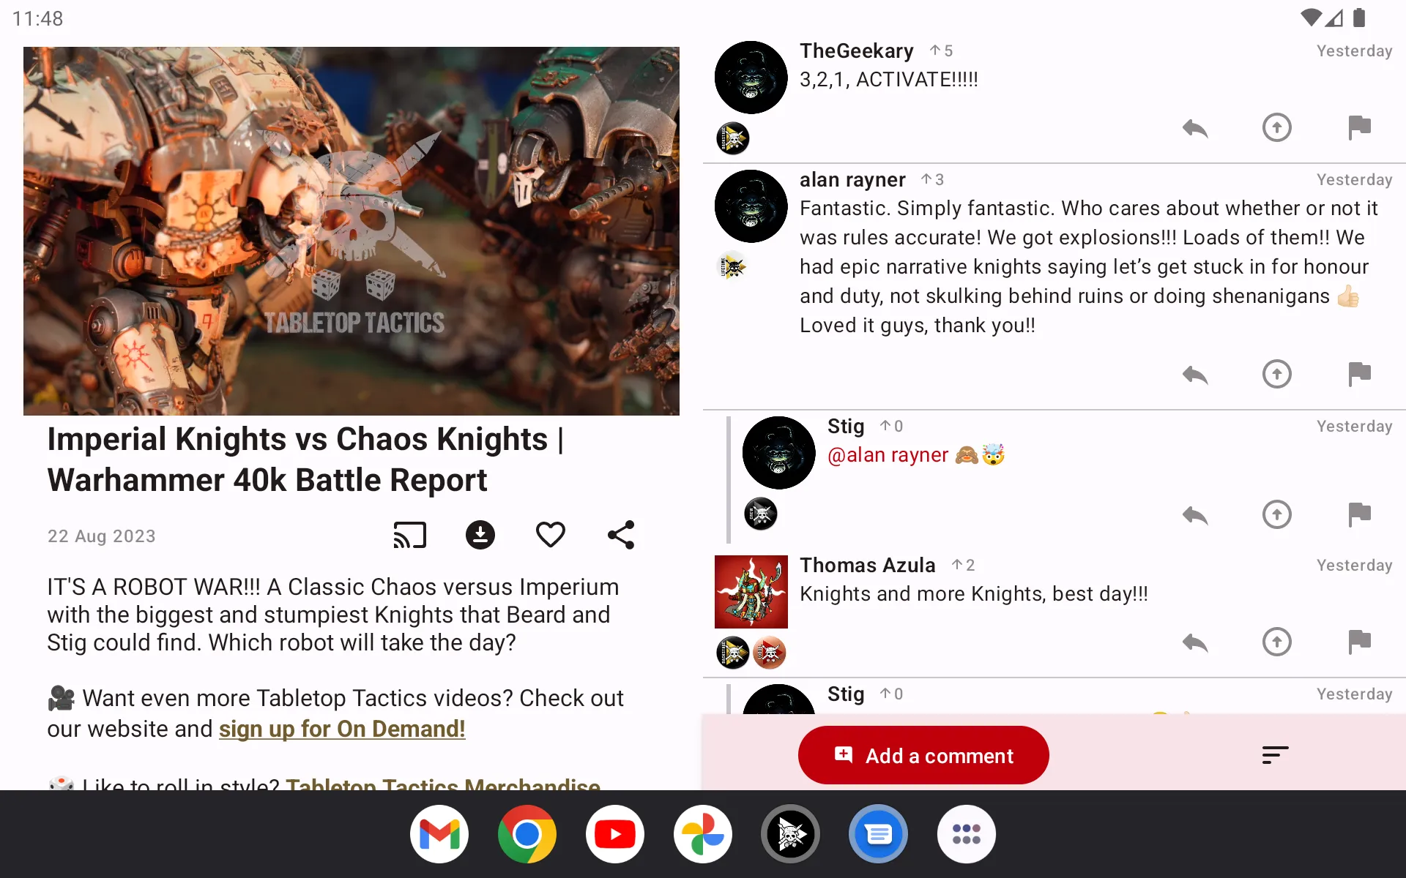Click the download icon for the video
Screen dimensions: 1406x878
[x=480, y=534]
